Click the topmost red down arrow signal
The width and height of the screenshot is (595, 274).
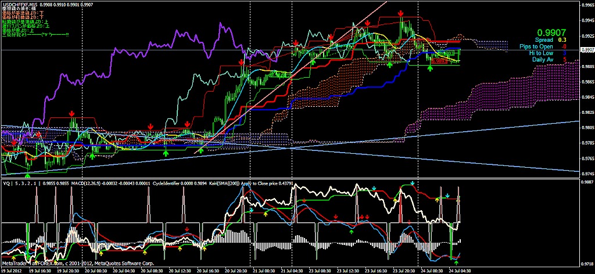point(400,13)
